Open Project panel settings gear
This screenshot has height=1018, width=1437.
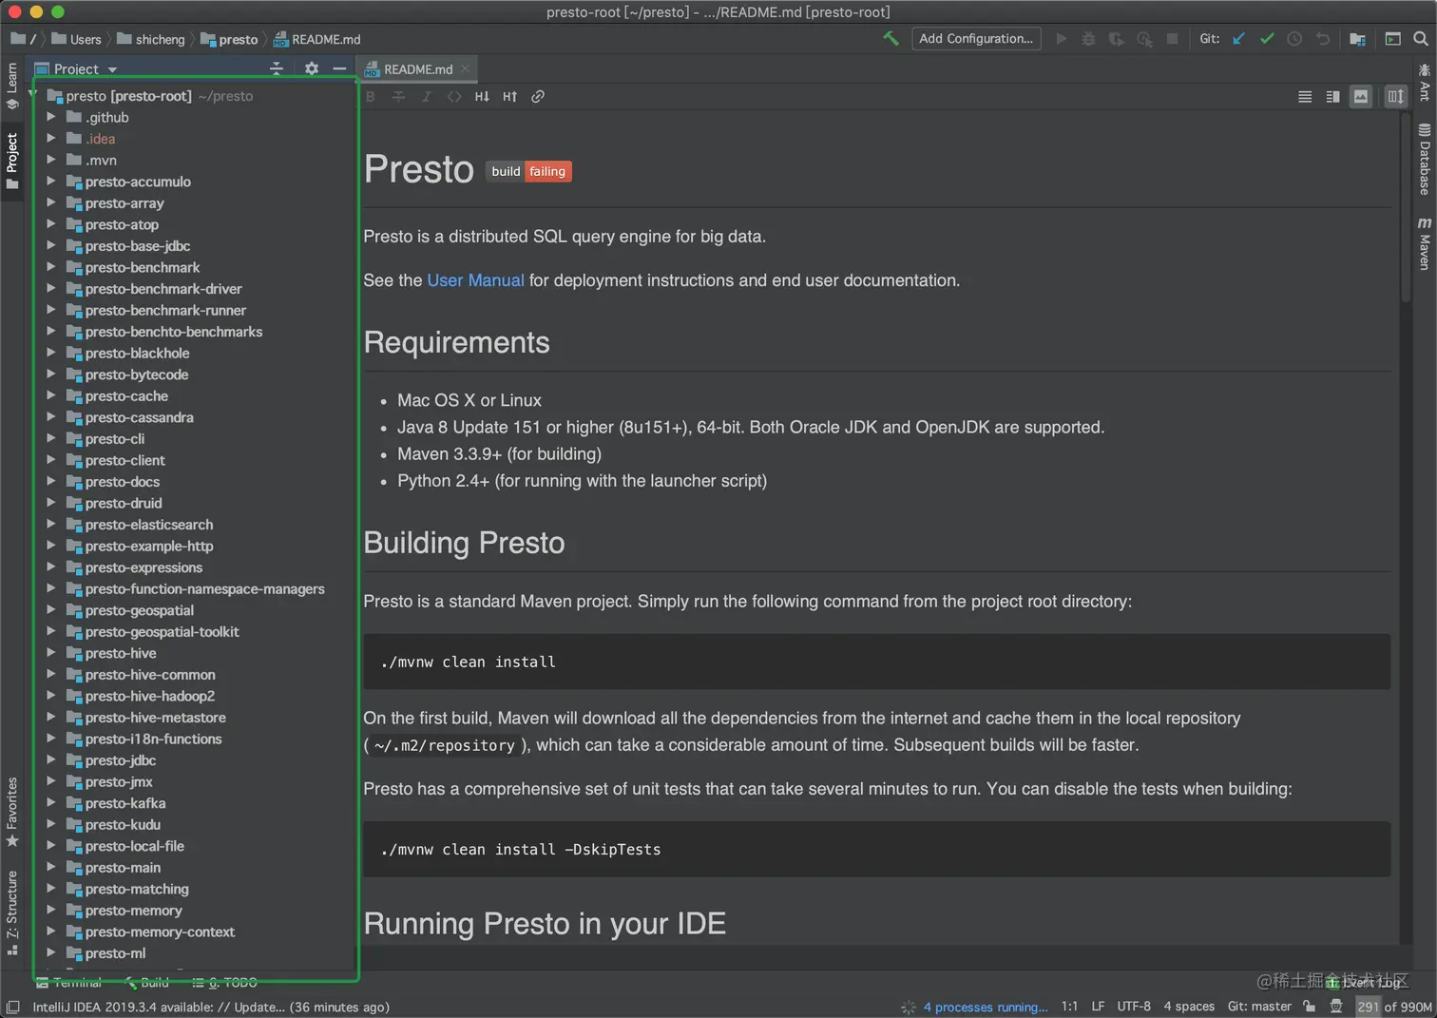pyautogui.click(x=312, y=68)
